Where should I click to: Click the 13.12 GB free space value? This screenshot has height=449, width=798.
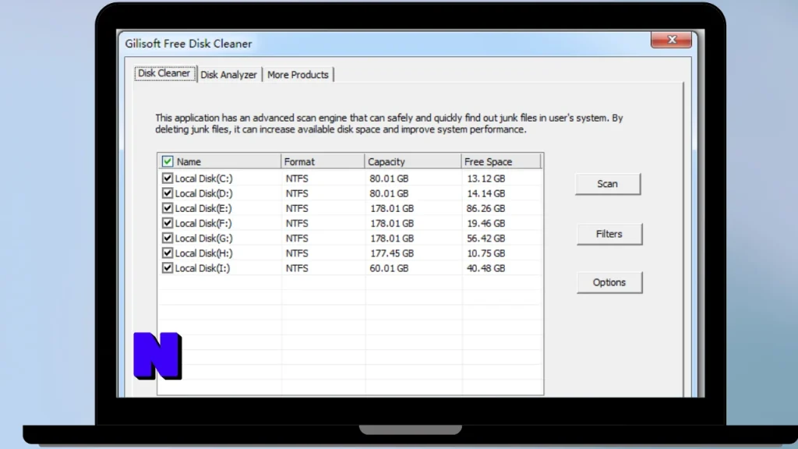click(486, 179)
